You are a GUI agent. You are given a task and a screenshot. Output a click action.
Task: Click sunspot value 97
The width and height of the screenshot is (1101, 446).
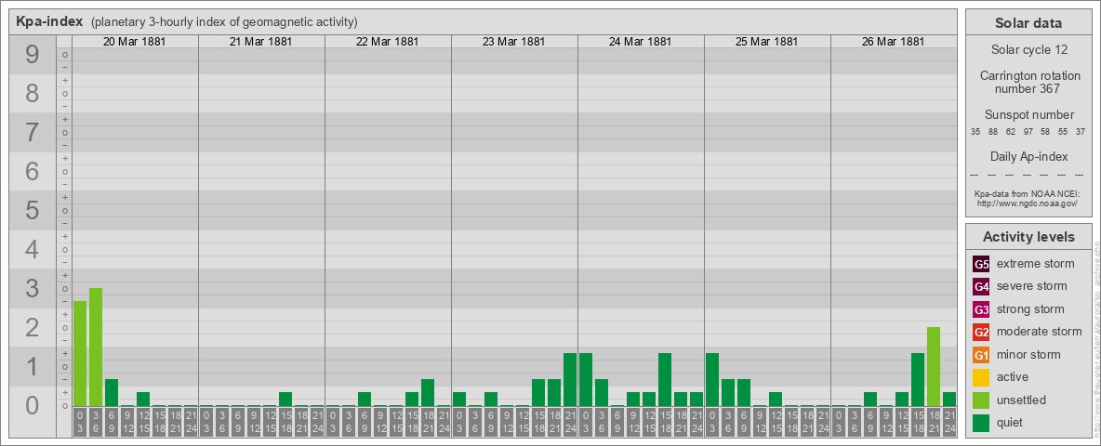pyautogui.click(x=1028, y=132)
